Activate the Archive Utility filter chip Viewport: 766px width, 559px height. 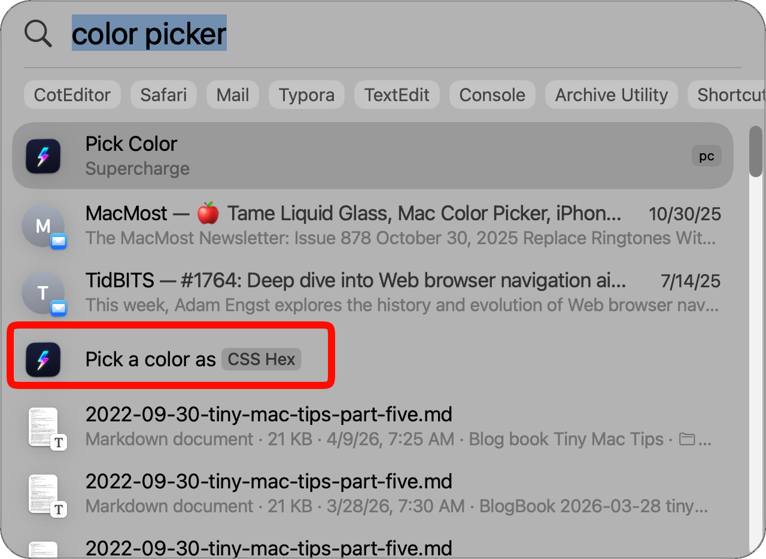(611, 94)
